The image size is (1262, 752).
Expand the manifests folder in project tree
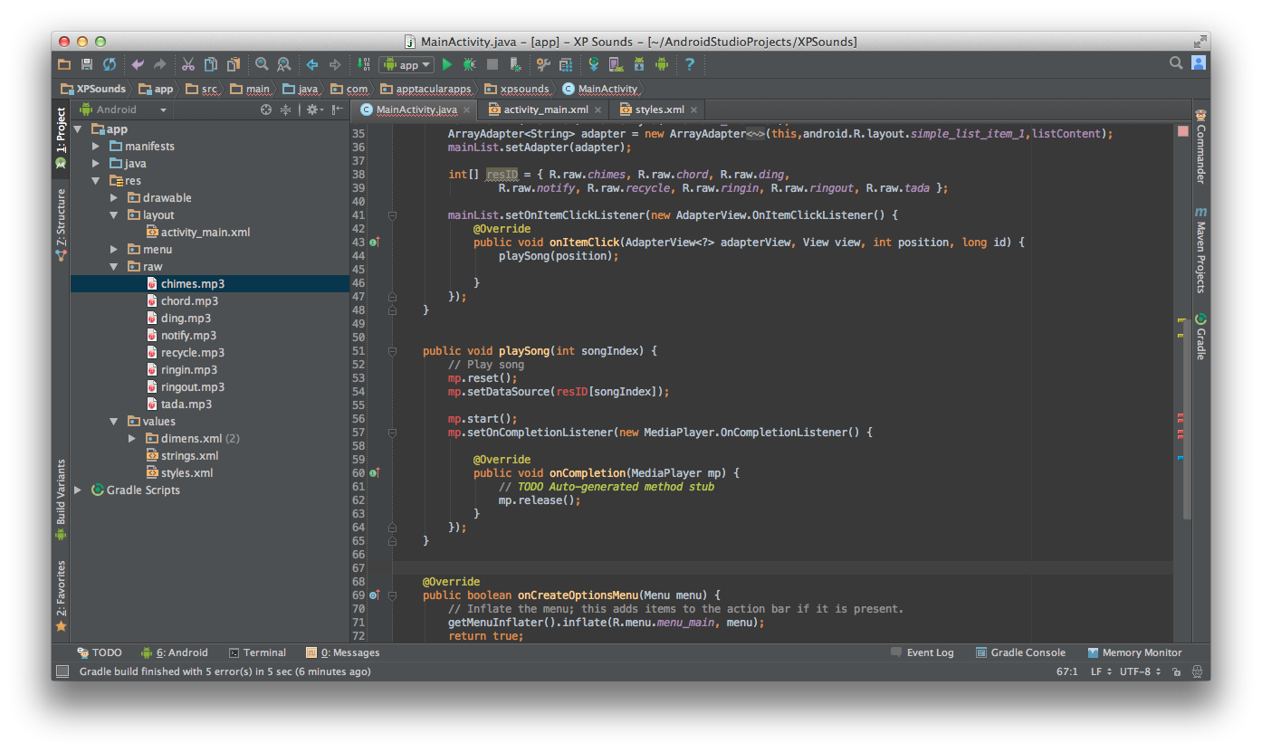[96, 147]
